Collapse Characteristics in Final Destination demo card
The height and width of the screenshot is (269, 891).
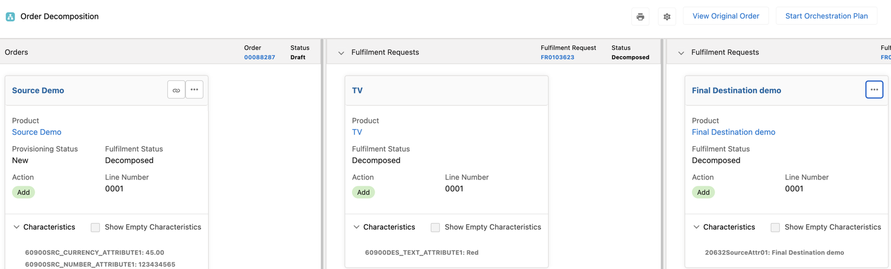click(697, 227)
